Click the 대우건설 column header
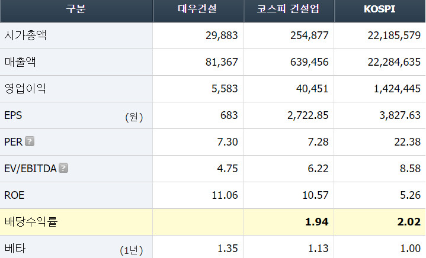The width and height of the screenshot is (426, 258). pos(197,9)
